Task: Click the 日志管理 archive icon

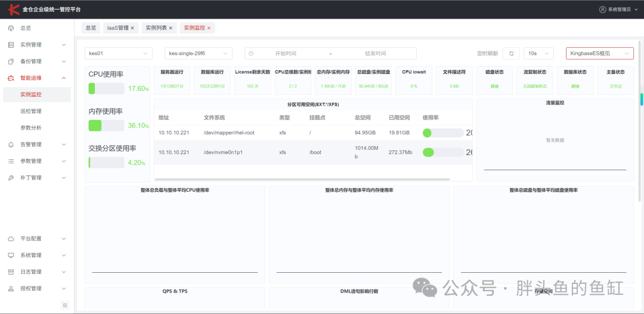Action: 11,272
